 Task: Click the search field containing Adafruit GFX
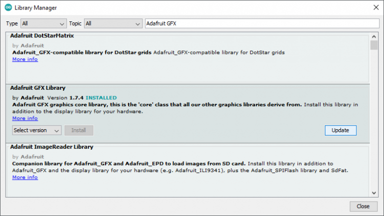[x=261, y=23]
